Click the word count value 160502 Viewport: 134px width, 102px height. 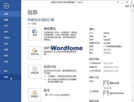(x=107, y=40)
